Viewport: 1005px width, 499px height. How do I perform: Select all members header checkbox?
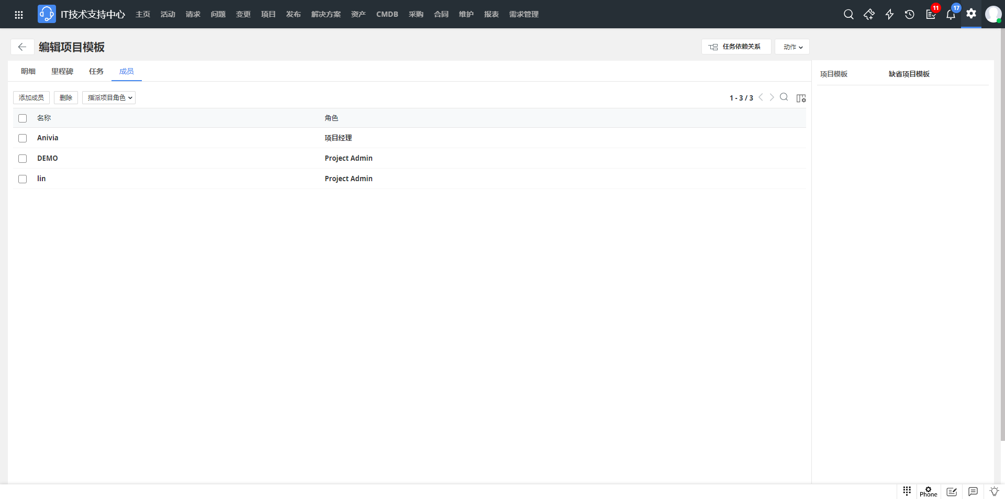point(23,118)
